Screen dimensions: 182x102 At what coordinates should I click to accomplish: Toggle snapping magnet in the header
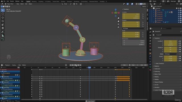pos(74,4)
